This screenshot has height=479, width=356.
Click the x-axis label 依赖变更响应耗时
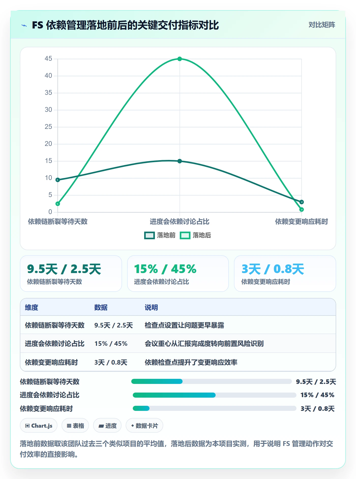(x=302, y=222)
